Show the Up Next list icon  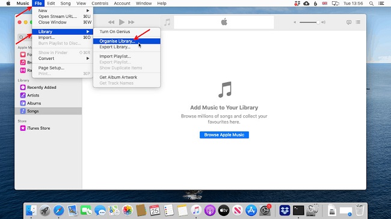(358, 22)
